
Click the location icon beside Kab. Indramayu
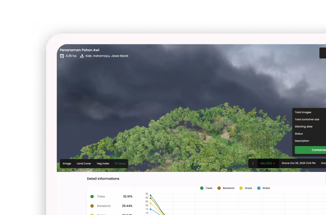tap(82, 56)
